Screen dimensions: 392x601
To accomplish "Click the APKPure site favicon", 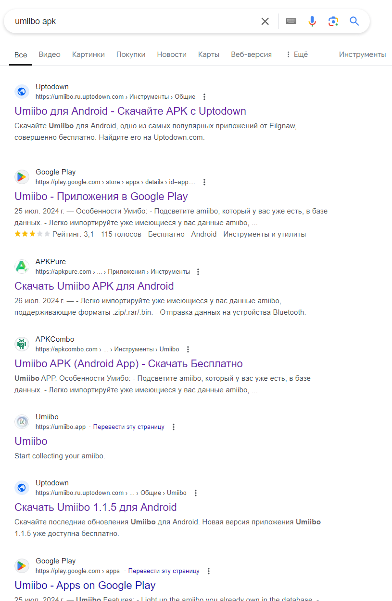I will (x=22, y=266).
